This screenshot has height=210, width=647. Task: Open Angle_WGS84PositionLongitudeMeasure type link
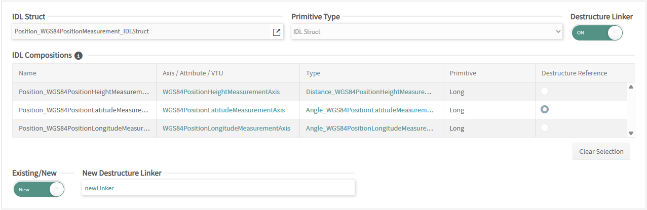369,128
